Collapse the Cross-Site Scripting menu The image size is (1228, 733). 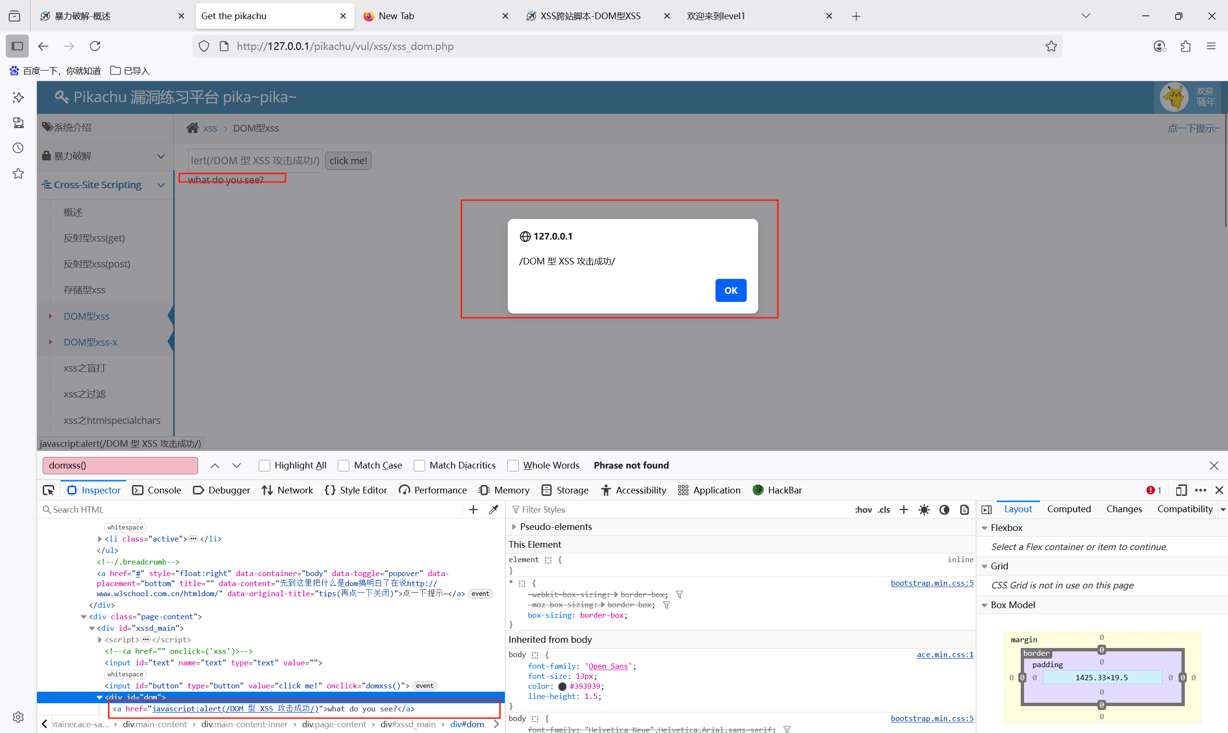pyautogui.click(x=105, y=185)
